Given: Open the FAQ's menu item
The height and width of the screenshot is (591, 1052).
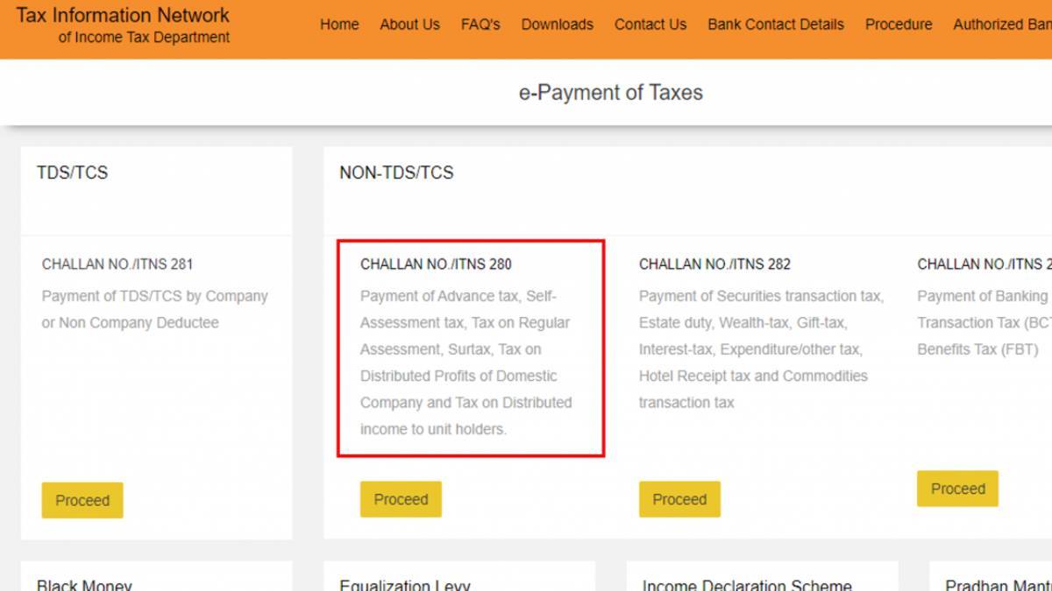Looking at the screenshot, I should 480,25.
